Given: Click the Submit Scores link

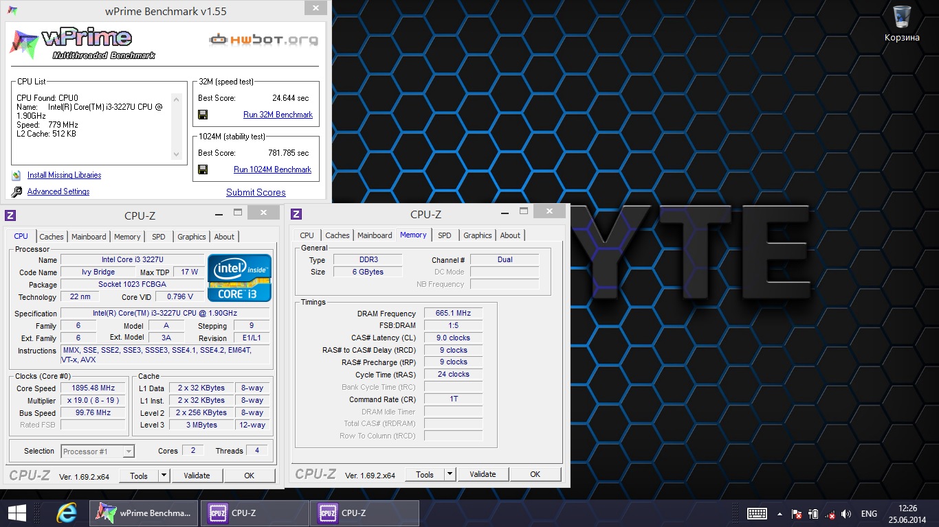Looking at the screenshot, I should pos(256,193).
